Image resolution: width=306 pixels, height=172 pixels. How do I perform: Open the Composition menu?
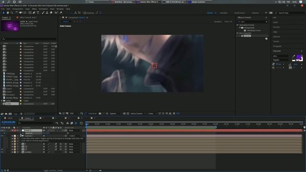(18, 9)
